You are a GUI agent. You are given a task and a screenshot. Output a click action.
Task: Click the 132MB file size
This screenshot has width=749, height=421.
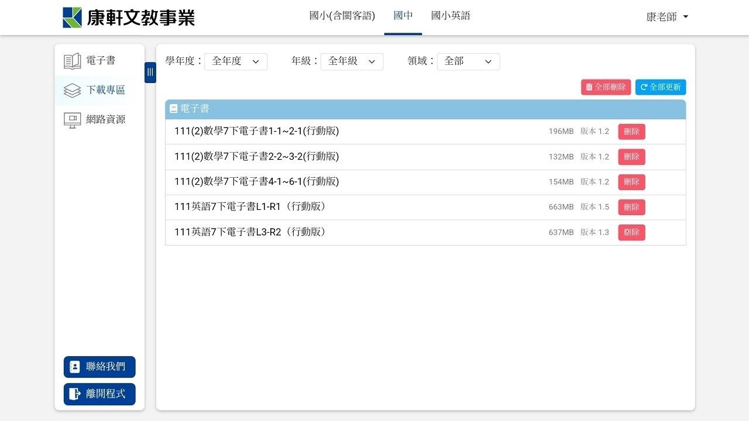pos(561,157)
